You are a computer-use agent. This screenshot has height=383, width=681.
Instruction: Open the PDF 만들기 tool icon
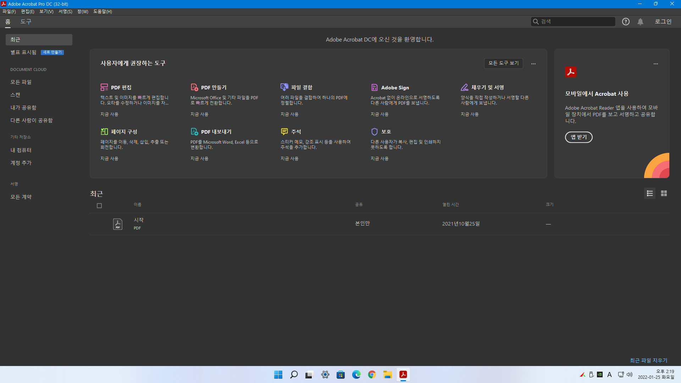click(x=194, y=87)
